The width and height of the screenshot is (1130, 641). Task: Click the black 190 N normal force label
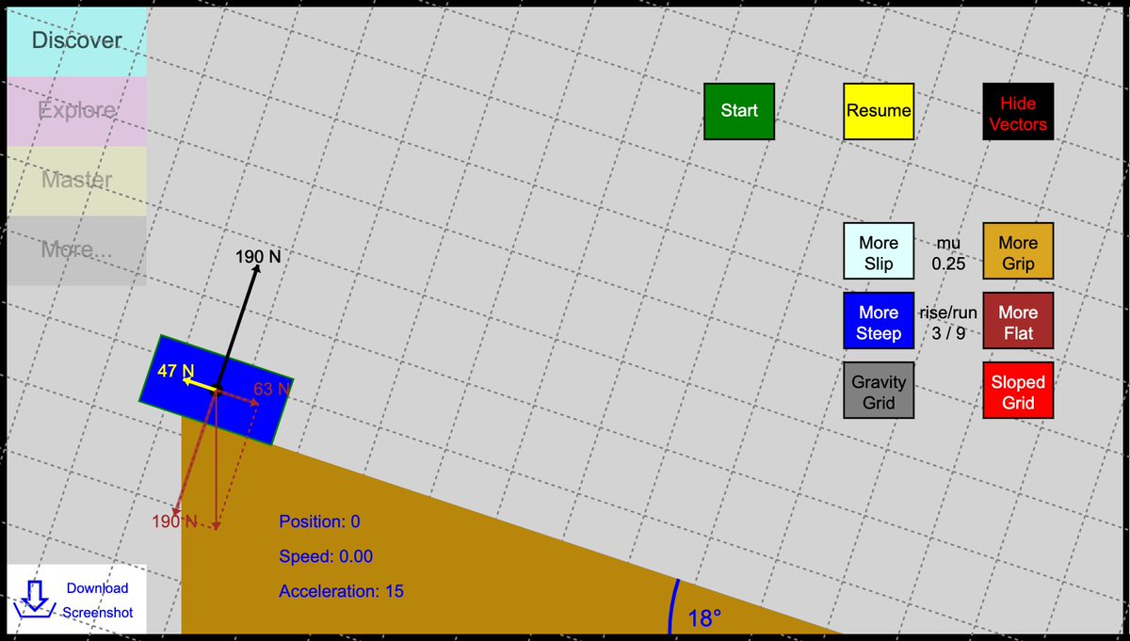258,256
